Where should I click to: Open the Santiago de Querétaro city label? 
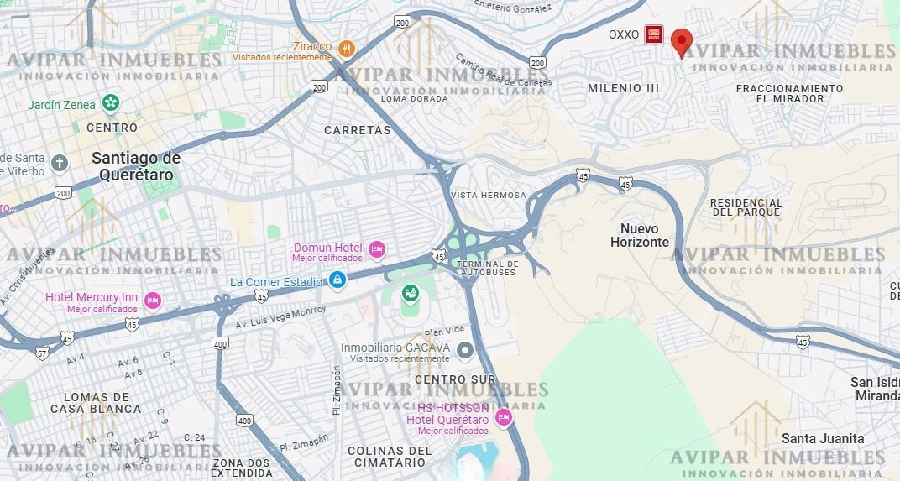(136, 166)
